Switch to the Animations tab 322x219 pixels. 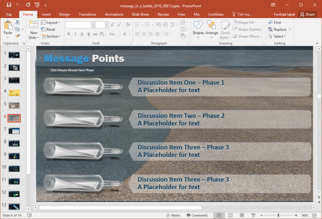click(x=114, y=14)
